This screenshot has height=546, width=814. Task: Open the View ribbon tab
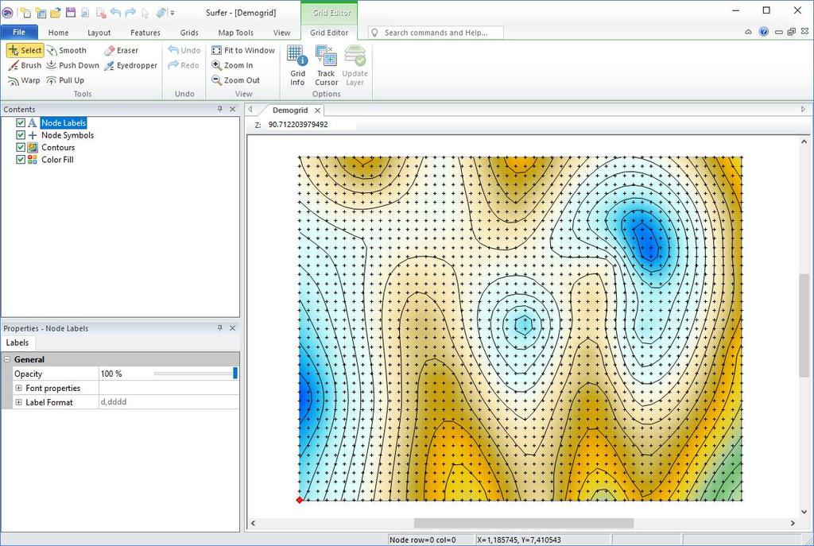coord(282,33)
